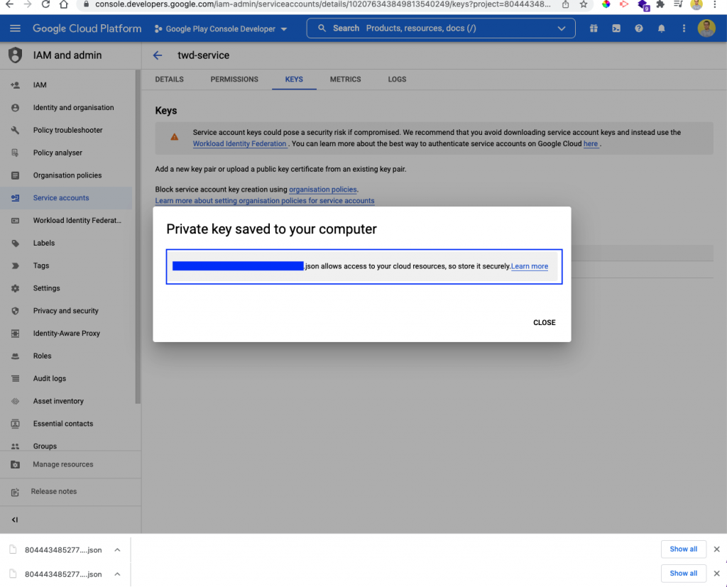This screenshot has width=727, height=587.
Task: Click the IAM and admin shield icon
Action: click(x=16, y=55)
